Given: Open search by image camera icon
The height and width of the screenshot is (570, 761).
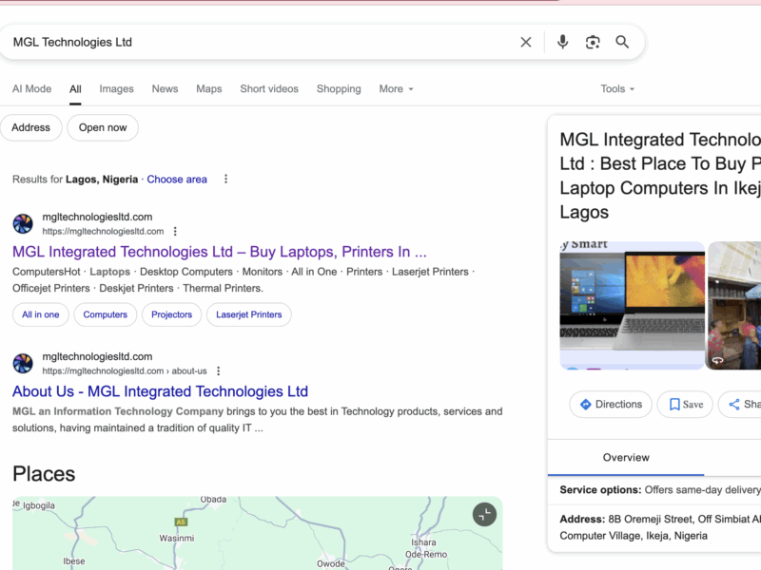Looking at the screenshot, I should coord(593,42).
